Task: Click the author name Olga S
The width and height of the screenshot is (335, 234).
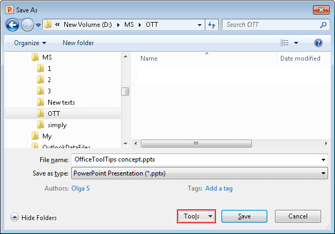Action: tap(80, 188)
